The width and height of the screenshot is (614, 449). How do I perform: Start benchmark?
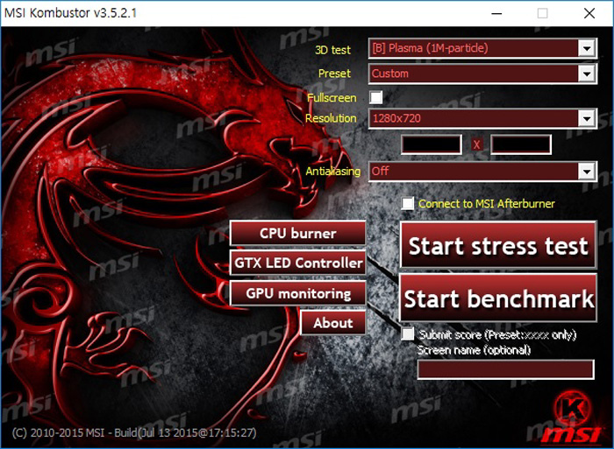point(498,298)
